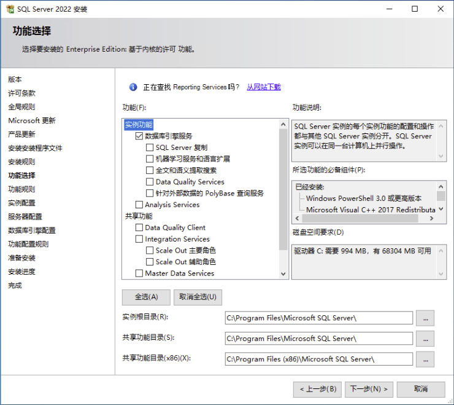Click feature list scroll-up arrow
The width and height of the screenshot is (454, 405).
[x=283, y=125]
